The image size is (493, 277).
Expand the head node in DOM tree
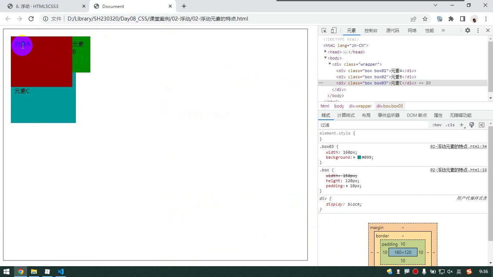tap(325, 52)
